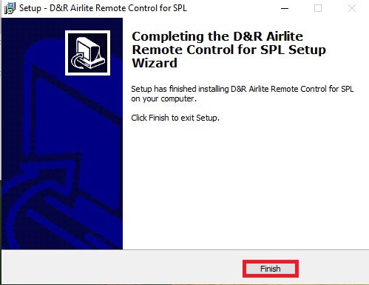Viewport: 369px width, 285px height.
Task: Click Finish to exit the setup wizard
Action: [x=271, y=269]
